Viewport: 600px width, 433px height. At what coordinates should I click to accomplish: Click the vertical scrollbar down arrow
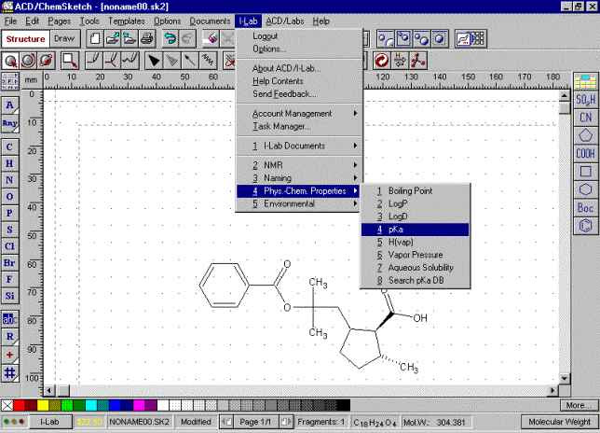(x=565, y=378)
